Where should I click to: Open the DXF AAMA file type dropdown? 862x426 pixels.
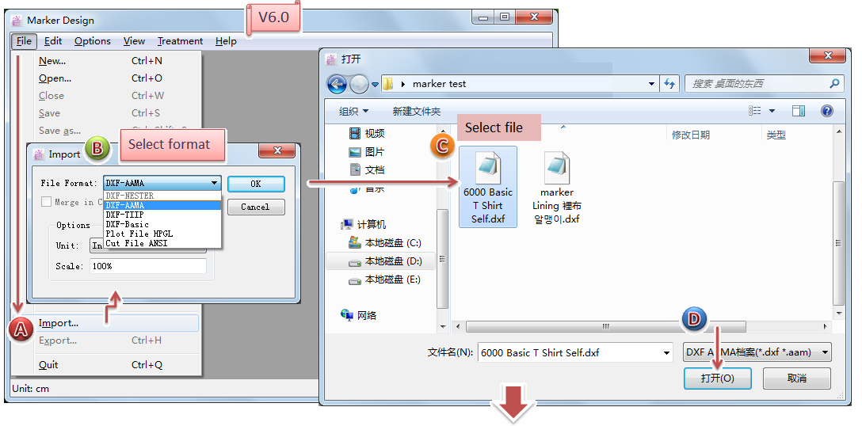[826, 352]
